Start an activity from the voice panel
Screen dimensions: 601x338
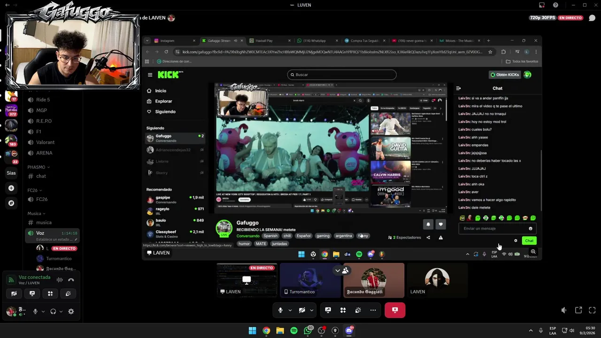[x=50, y=293]
